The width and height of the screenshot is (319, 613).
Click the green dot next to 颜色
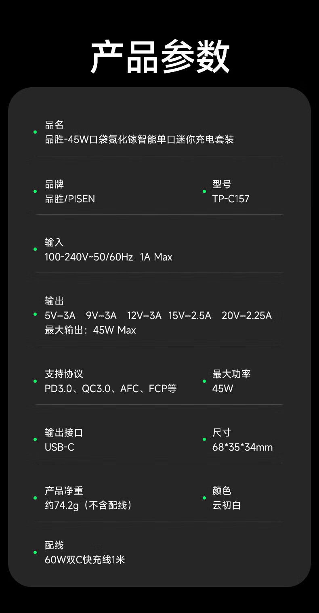tap(204, 498)
